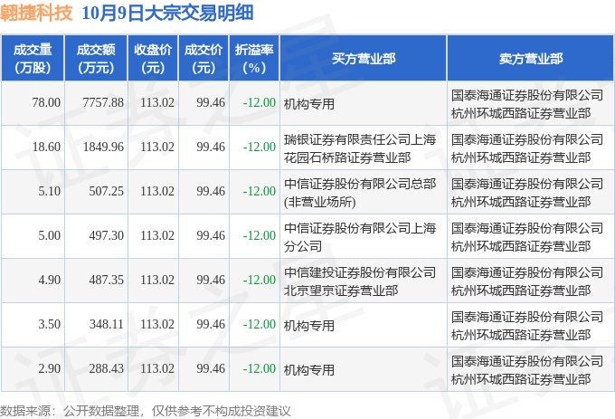The width and height of the screenshot is (615, 419).
Task: Click seller 国泰海通证券 in the 5.10 row
Action: (527, 193)
